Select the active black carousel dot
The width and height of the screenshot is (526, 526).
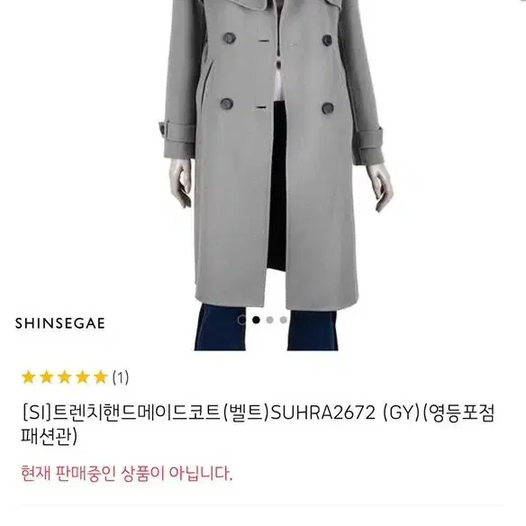pyautogui.click(x=257, y=320)
